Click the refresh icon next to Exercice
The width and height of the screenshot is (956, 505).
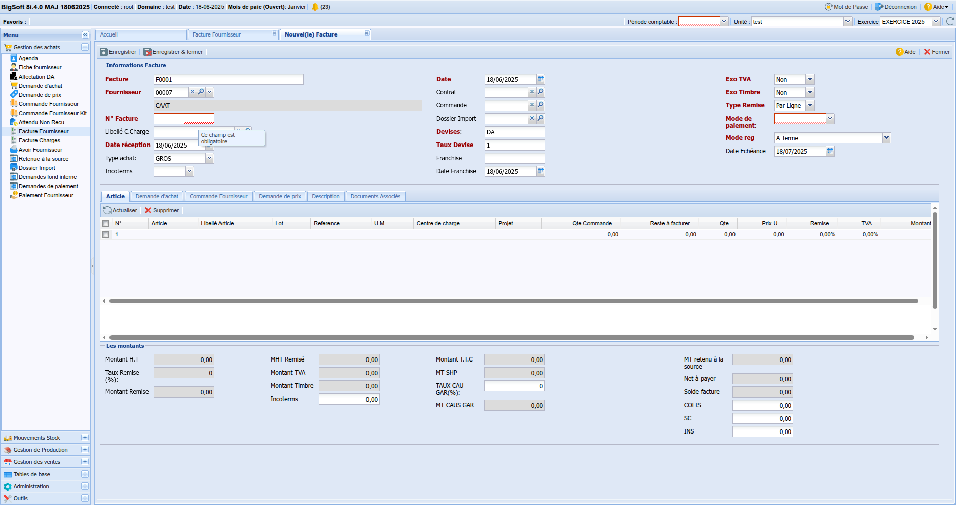tap(950, 21)
